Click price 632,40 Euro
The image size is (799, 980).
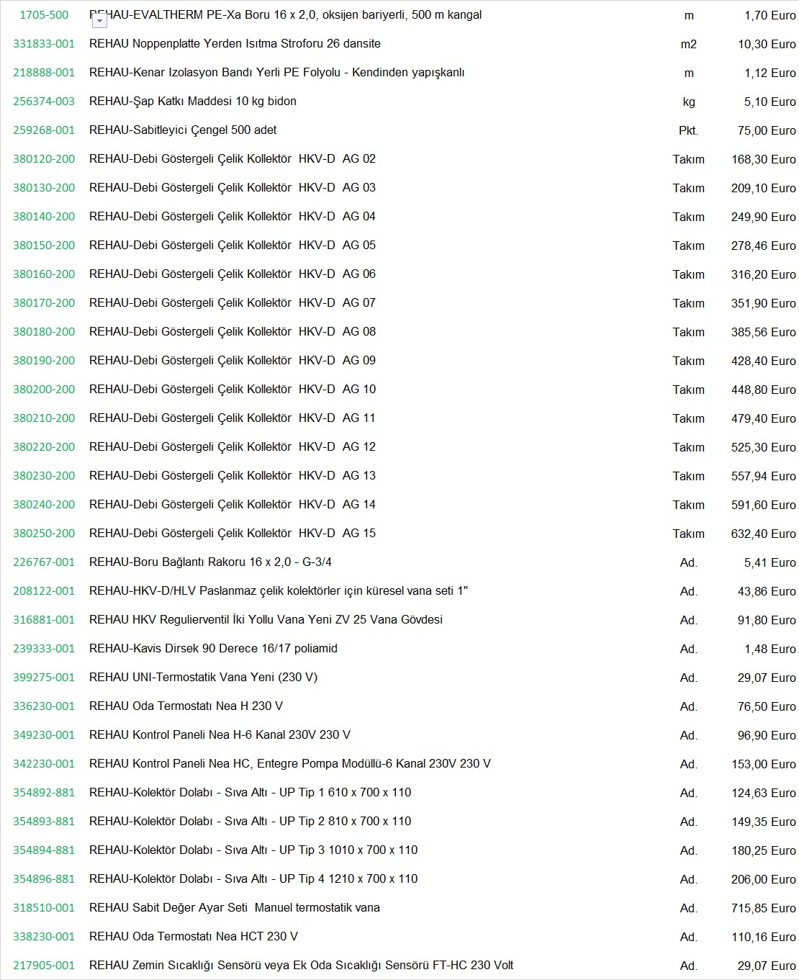tap(764, 534)
